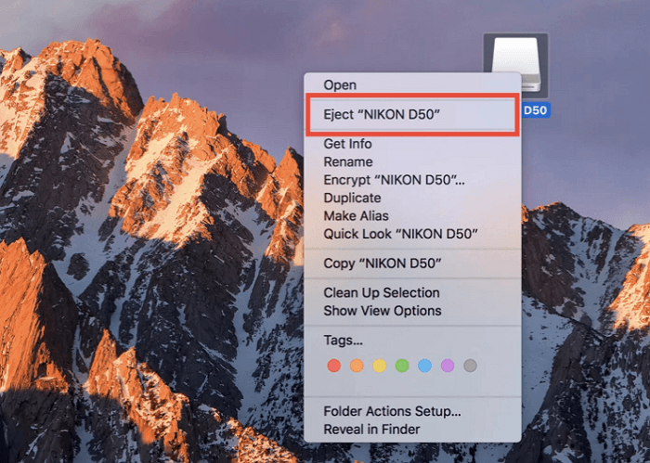This screenshot has width=650, height=463.
Task: Select Reveal in Finder menu item
Action: pyautogui.click(x=412, y=430)
